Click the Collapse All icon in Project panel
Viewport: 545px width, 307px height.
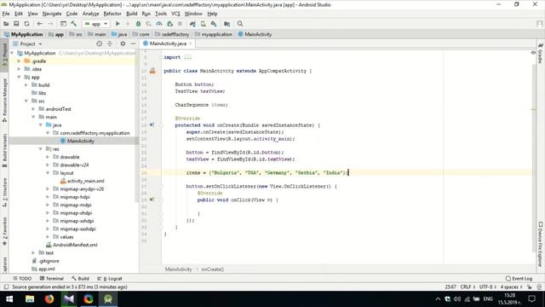coord(110,43)
